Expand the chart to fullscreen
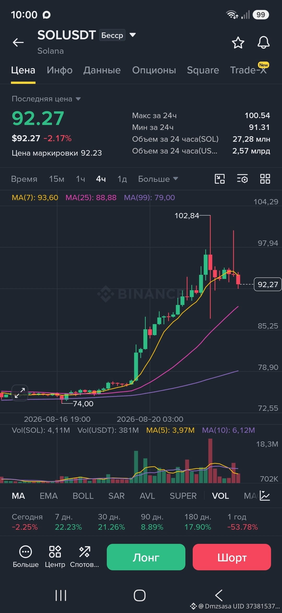Screen dimensions: 282x613 pos(20,393)
